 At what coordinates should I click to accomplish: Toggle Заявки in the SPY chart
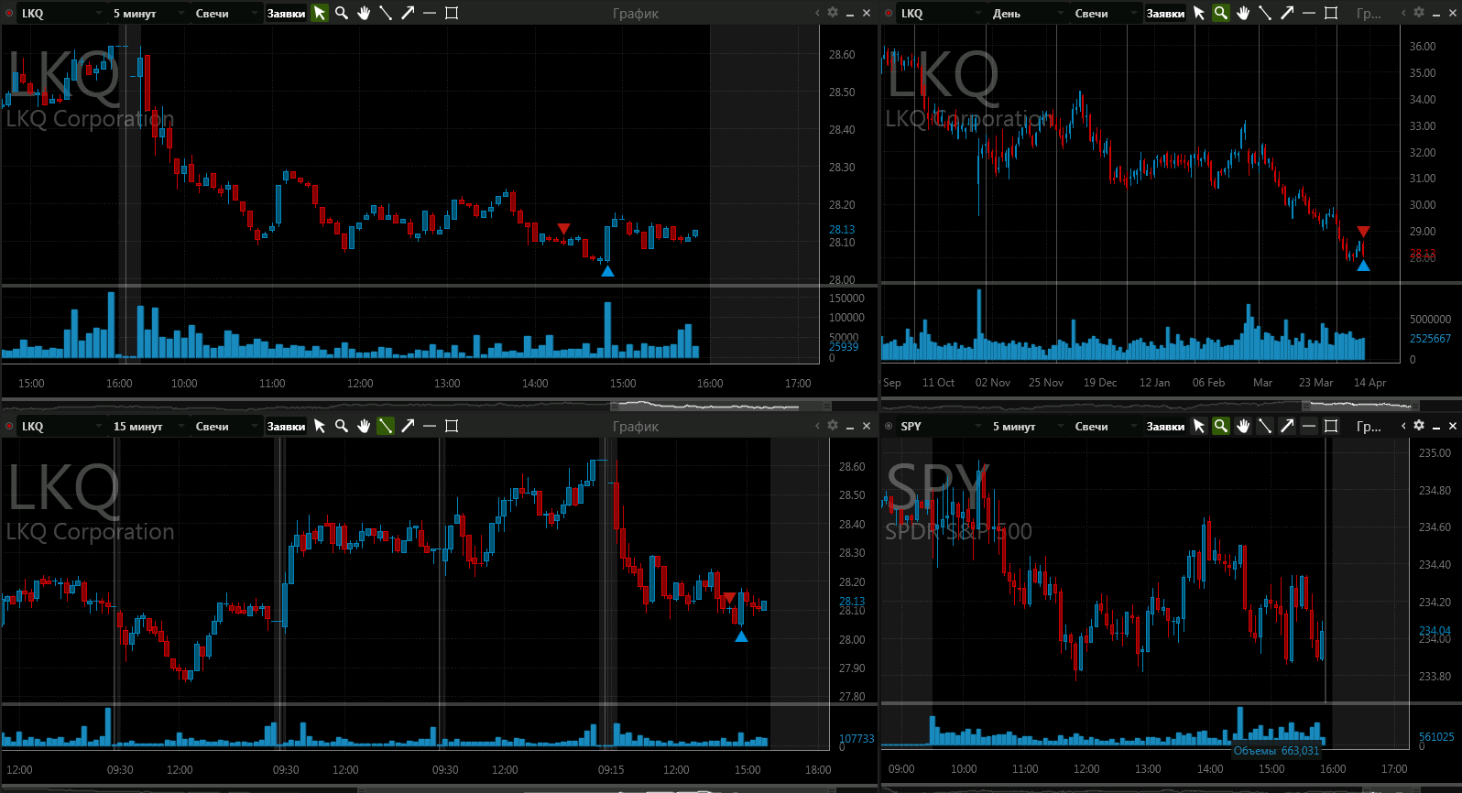coord(1165,427)
